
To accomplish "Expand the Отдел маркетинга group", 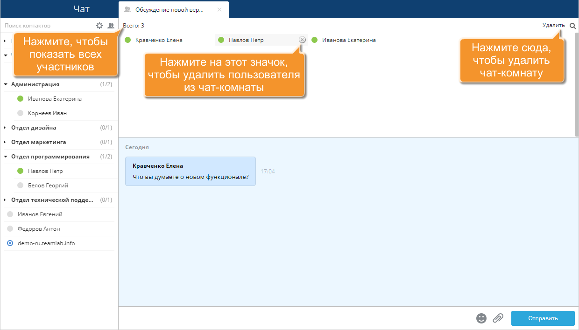I will click(6, 142).
